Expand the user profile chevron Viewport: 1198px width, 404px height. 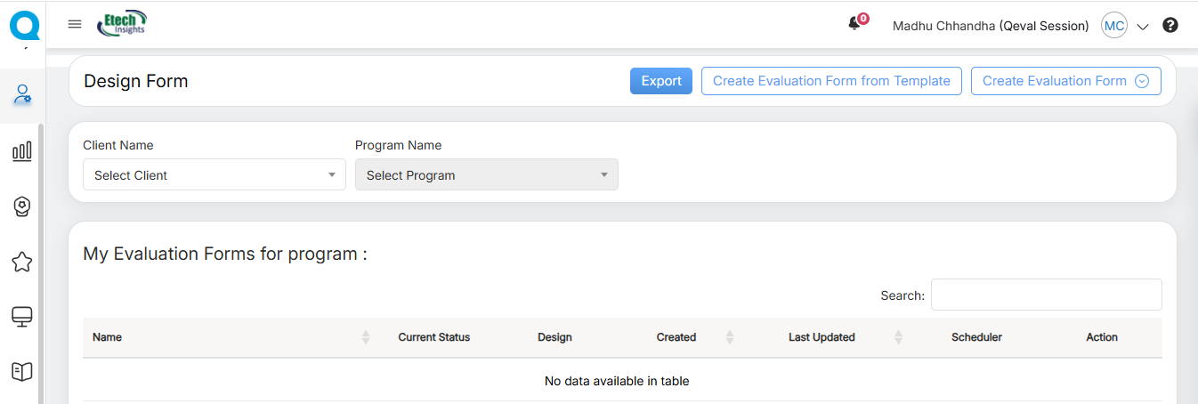click(1144, 27)
